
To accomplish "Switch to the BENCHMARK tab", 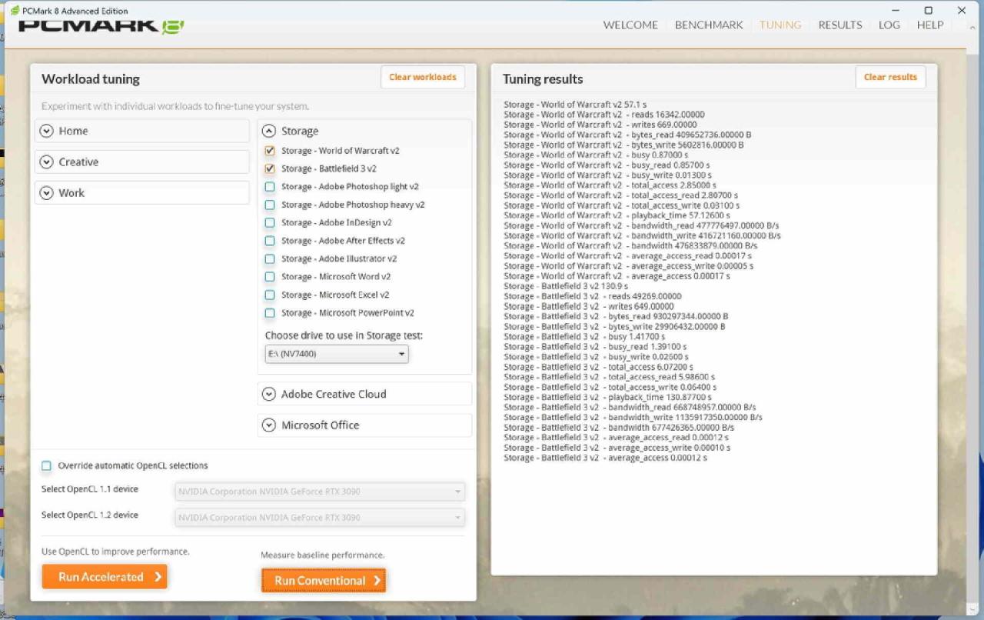I will point(709,25).
